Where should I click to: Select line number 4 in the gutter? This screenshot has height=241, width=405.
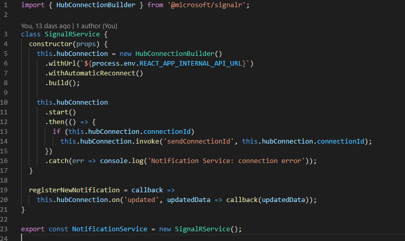click(6, 44)
